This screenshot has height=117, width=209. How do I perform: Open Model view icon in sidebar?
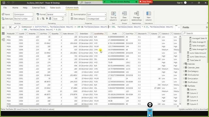[x=3, y=40]
